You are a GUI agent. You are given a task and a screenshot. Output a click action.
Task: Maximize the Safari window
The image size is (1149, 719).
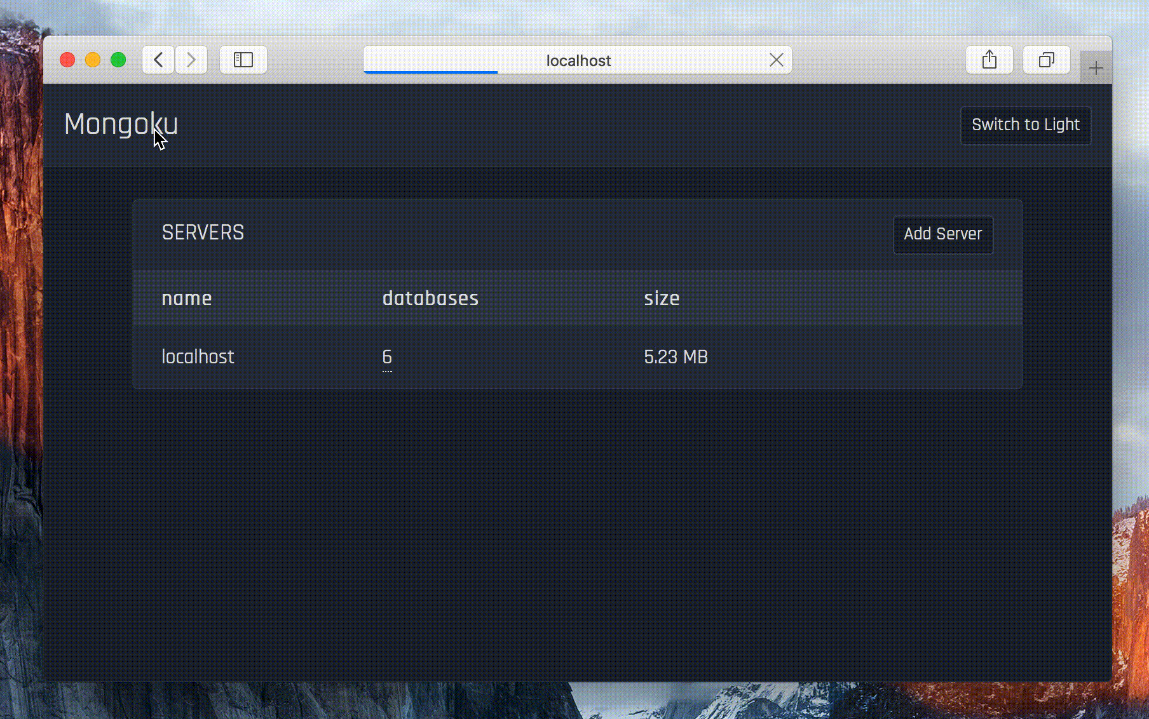(118, 60)
